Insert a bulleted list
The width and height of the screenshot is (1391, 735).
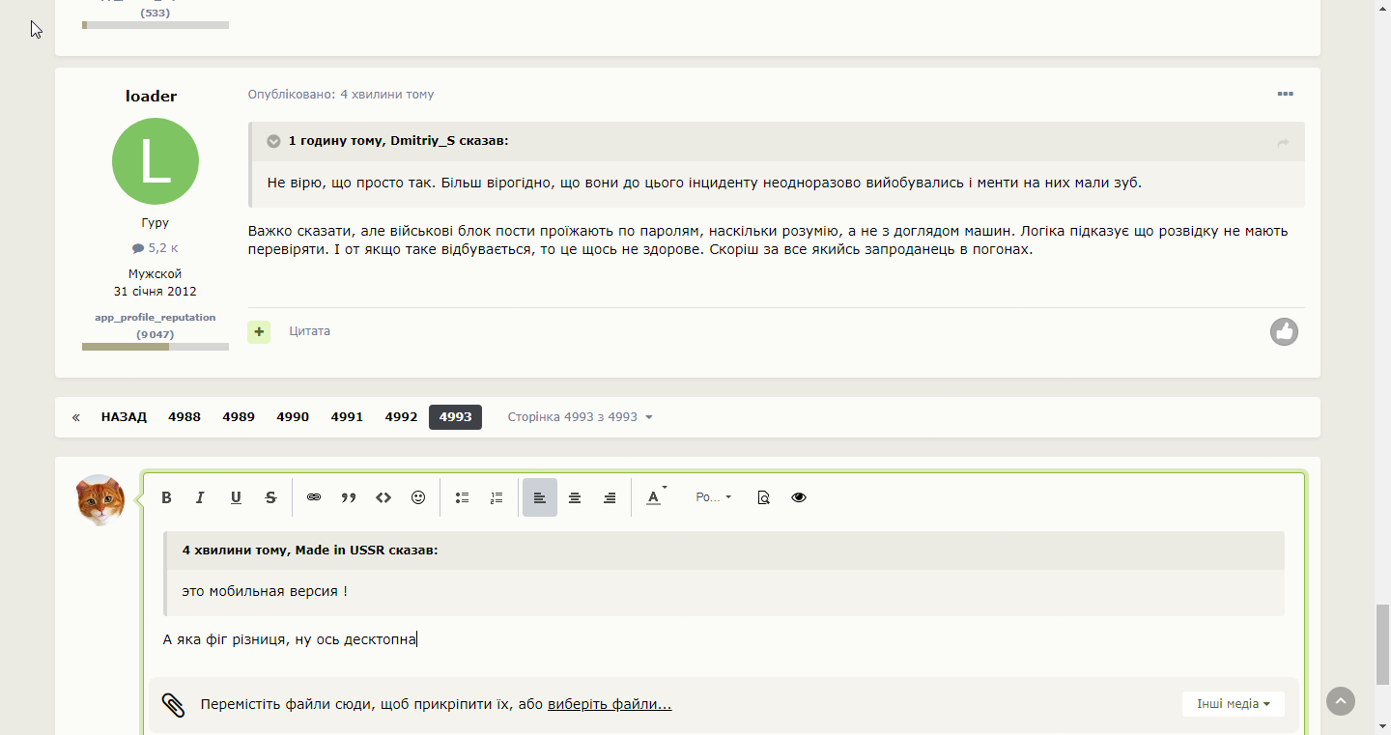(462, 497)
